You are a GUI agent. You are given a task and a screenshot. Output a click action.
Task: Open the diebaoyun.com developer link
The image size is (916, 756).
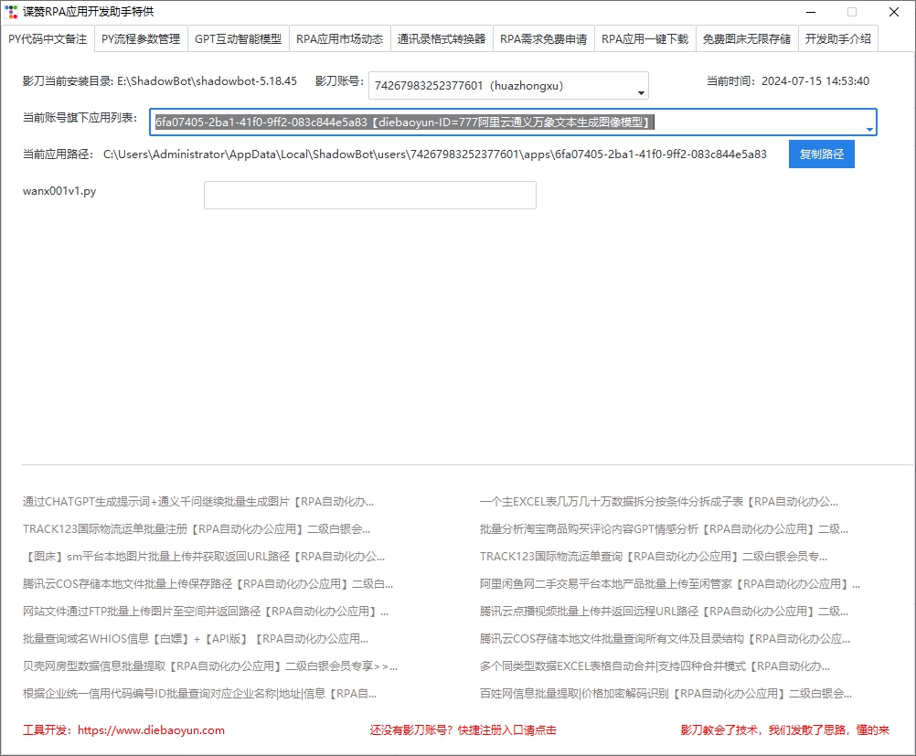pyautogui.click(x=151, y=730)
